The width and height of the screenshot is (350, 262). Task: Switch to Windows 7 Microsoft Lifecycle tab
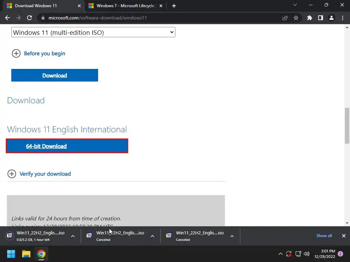pos(125,6)
